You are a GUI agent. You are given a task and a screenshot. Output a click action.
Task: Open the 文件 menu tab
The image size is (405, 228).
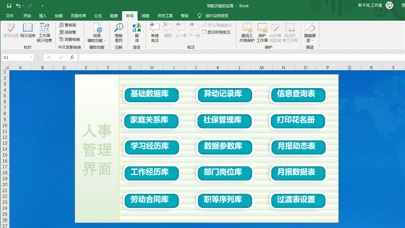click(x=10, y=16)
